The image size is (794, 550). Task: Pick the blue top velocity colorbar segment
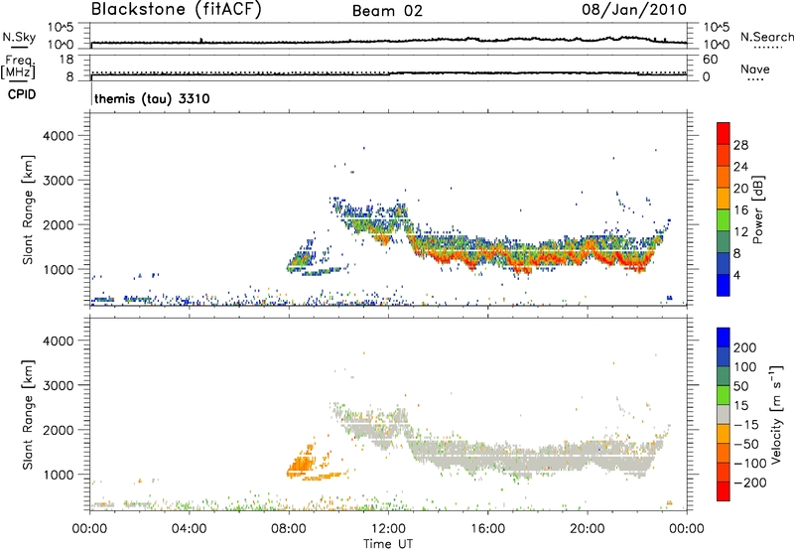click(724, 338)
